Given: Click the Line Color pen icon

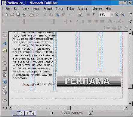Looking at the screenshot, I should (x=119, y=21).
